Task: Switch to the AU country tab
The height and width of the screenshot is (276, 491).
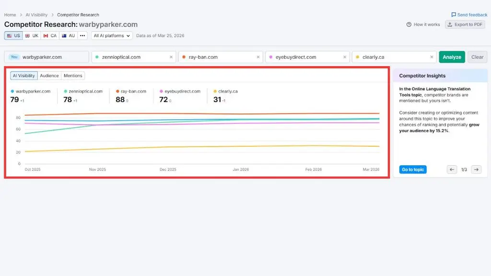Action: click(x=68, y=35)
